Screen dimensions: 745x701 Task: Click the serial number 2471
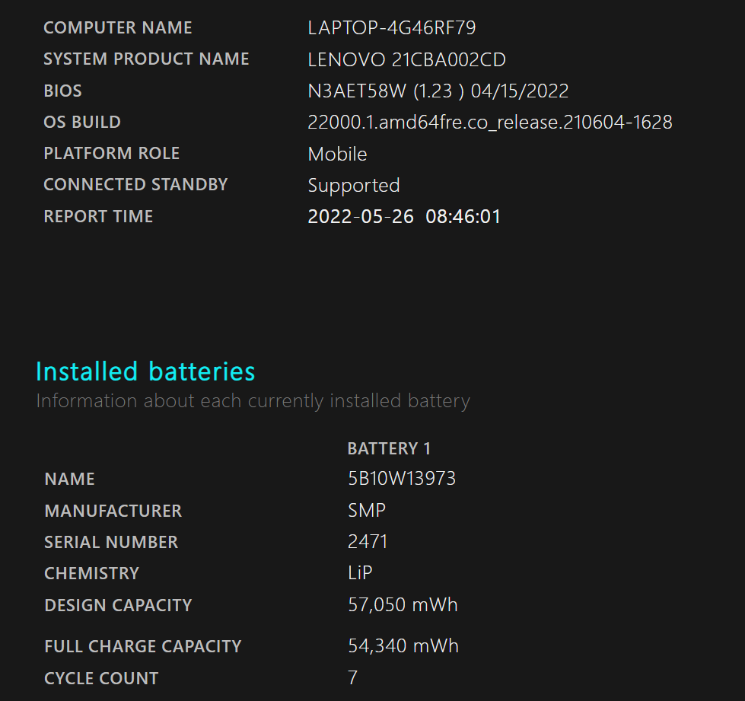[x=368, y=541]
